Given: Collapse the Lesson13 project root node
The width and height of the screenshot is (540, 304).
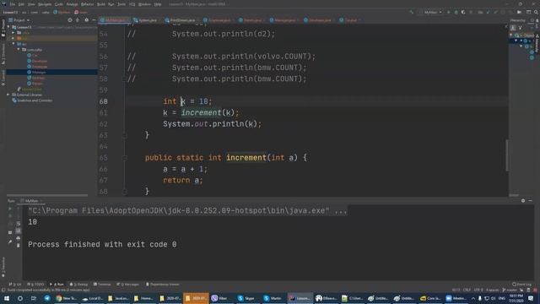Looking at the screenshot, I should coord(8,27).
